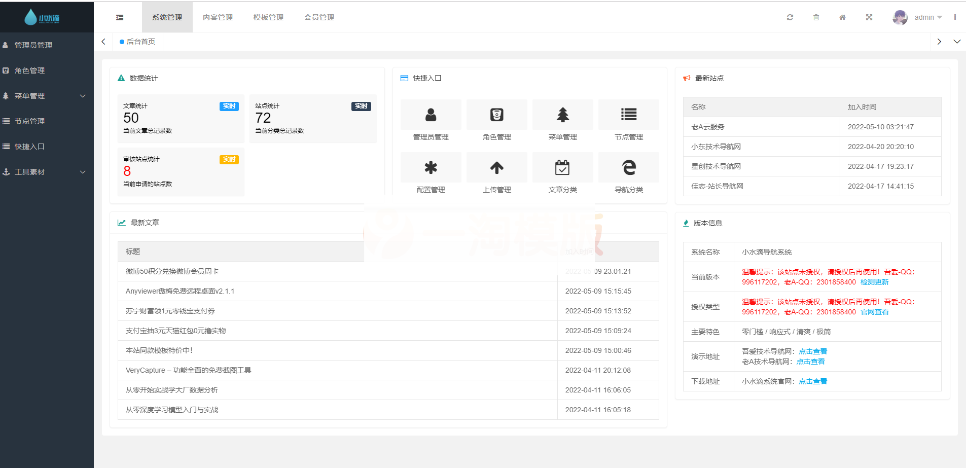This screenshot has height=468, width=966.
Task: Clear cache via the trash icon
Action: pyautogui.click(x=816, y=17)
